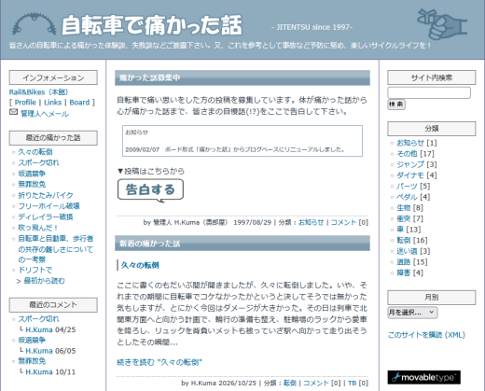Open the Rail&Bikes (本館) link
This screenshot has width=485, height=391.
[x=38, y=92]
